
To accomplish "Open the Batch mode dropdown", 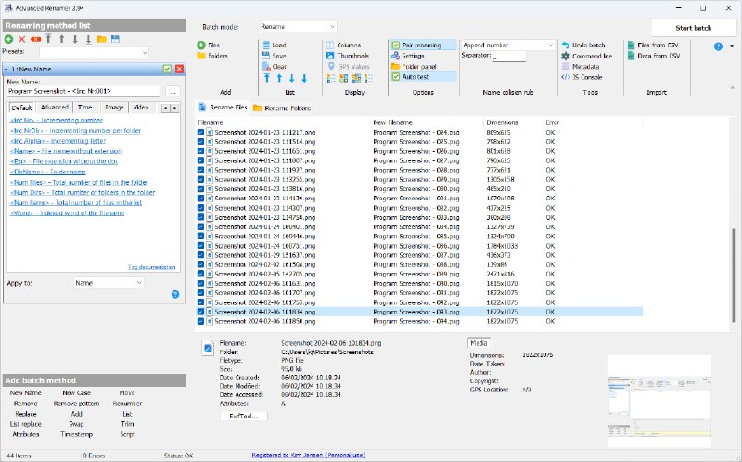I will pyautogui.click(x=297, y=27).
